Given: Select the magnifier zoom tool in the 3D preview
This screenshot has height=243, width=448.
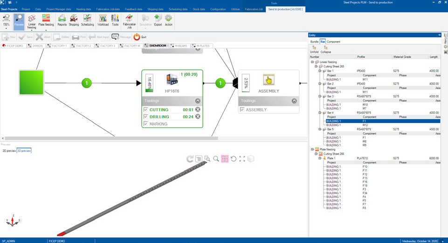Looking at the screenshot, I should tap(216, 159).
